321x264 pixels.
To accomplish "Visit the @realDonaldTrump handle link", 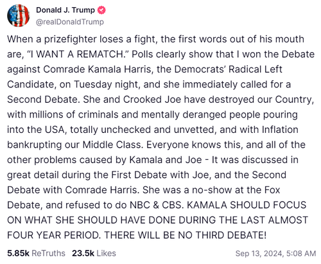I will pyautogui.click(x=70, y=22).
